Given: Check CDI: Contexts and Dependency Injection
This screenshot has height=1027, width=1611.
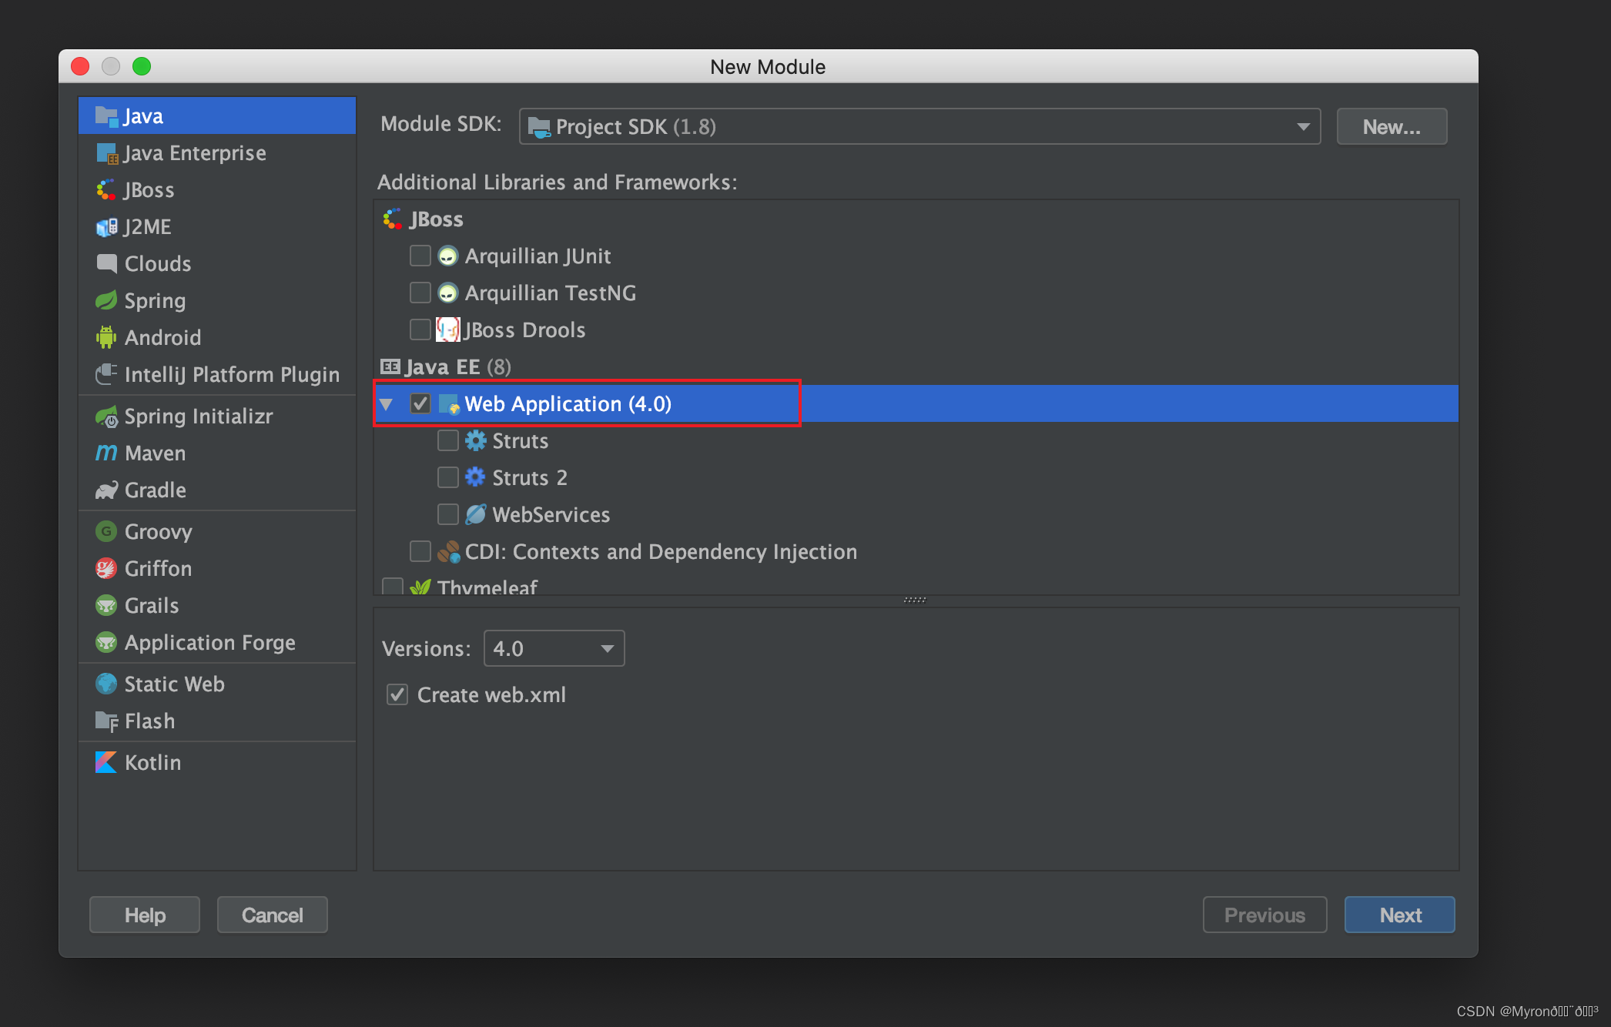Looking at the screenshot, I should [420, 551].
